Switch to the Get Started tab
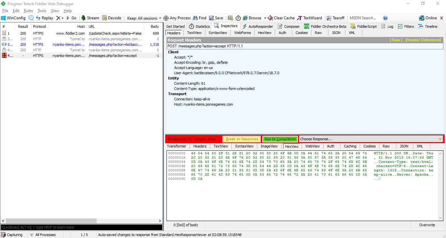 click(175, 26)
